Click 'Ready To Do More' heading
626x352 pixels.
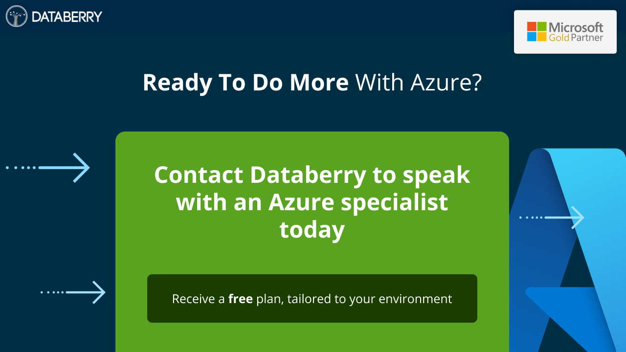[x=246, y=83]
